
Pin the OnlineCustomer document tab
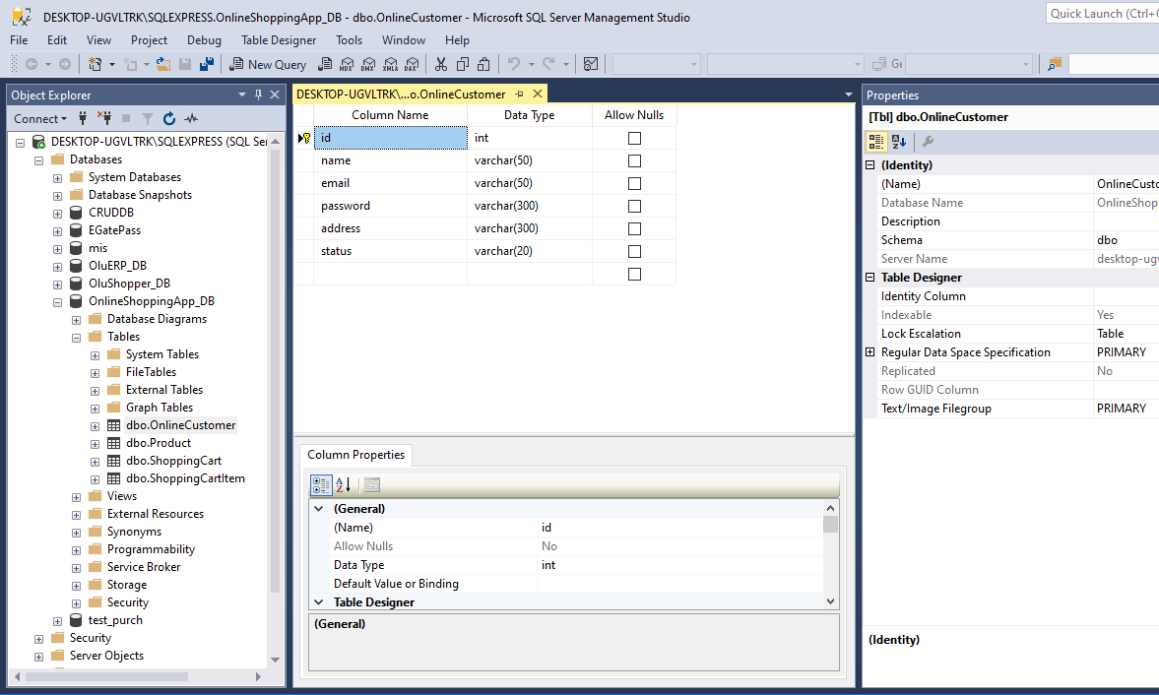pyautogui.click(x=520, y=94)
